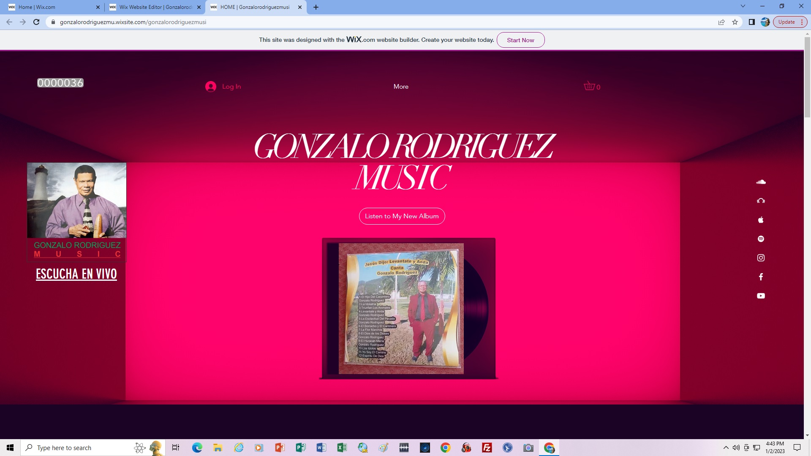Go back to the previous page

pyautogui.click(x=9, y=22)
